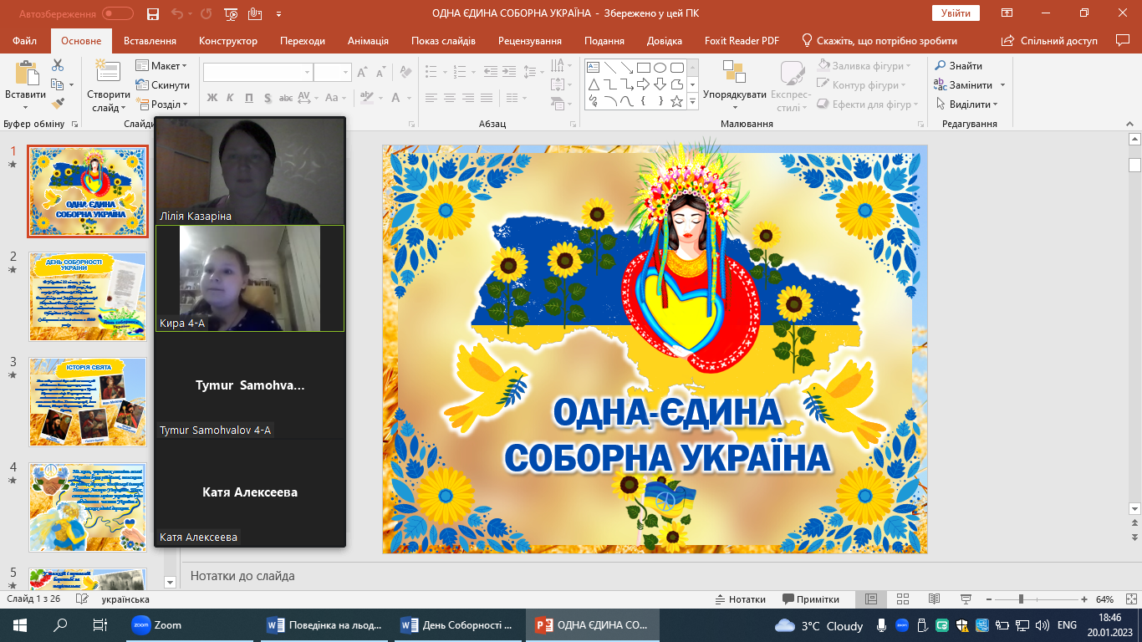1142x642 pixels.
Task: Start Slide Show from status bar
Action: pos(966,599)
